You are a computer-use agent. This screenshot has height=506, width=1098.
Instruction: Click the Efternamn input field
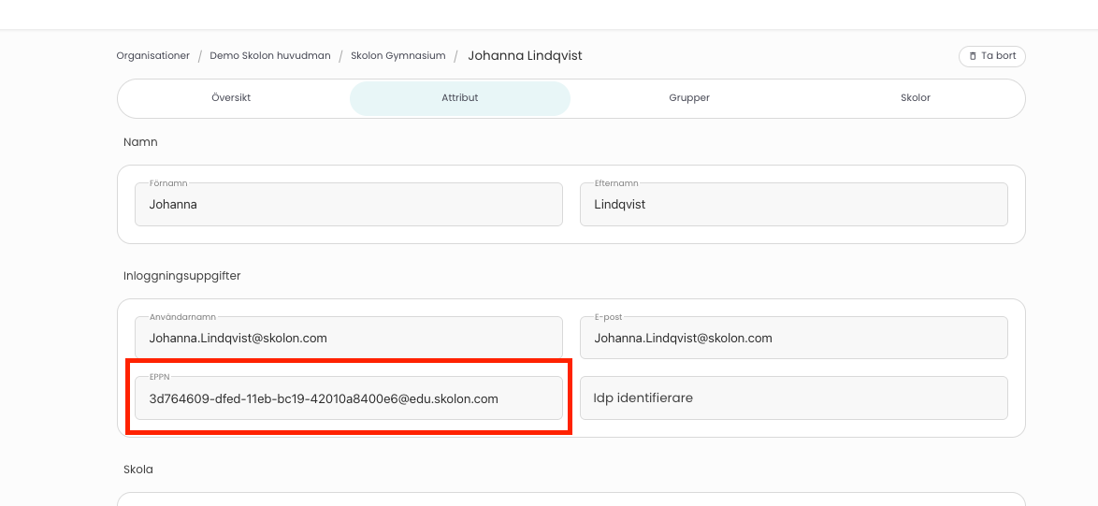[x=794, y=204]
